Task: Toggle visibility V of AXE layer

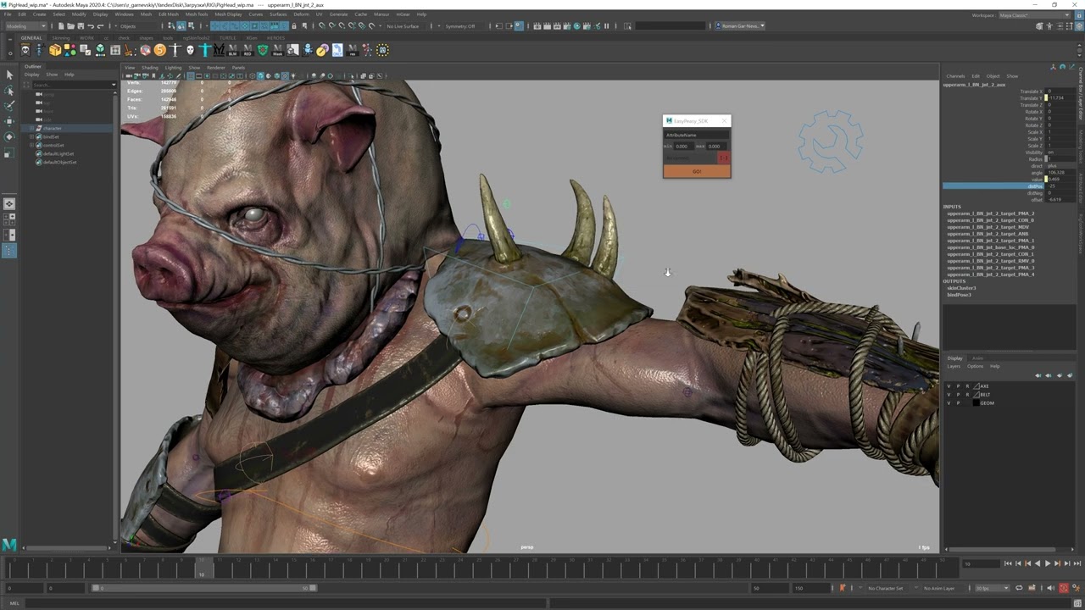Action: (949, 386)
